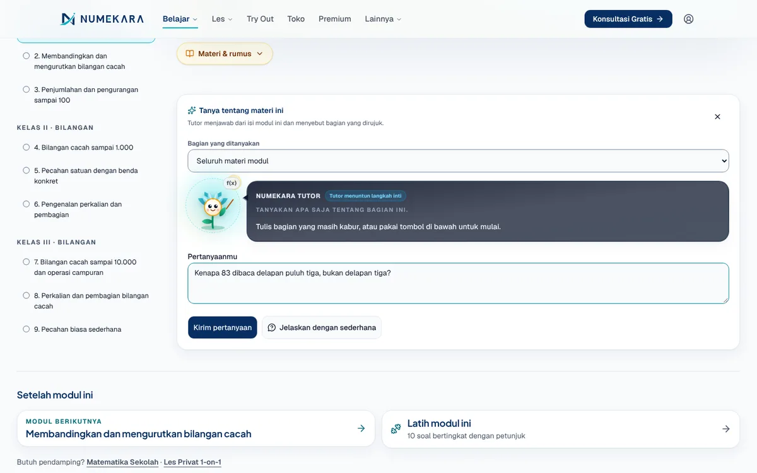Open the Les Privat 1-on-1 link

tap(192, 462)
